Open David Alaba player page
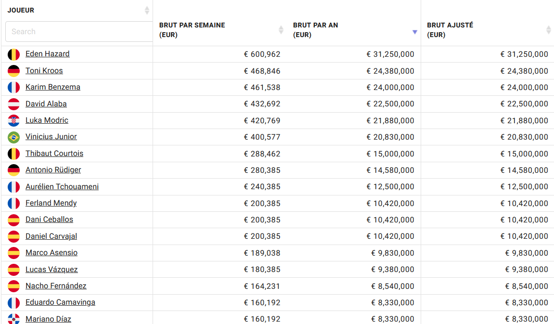The width and height of the screenshot is (554, 324). tap(46, 104)
